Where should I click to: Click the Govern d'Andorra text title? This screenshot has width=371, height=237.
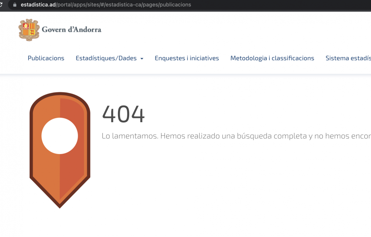point(71,30)
